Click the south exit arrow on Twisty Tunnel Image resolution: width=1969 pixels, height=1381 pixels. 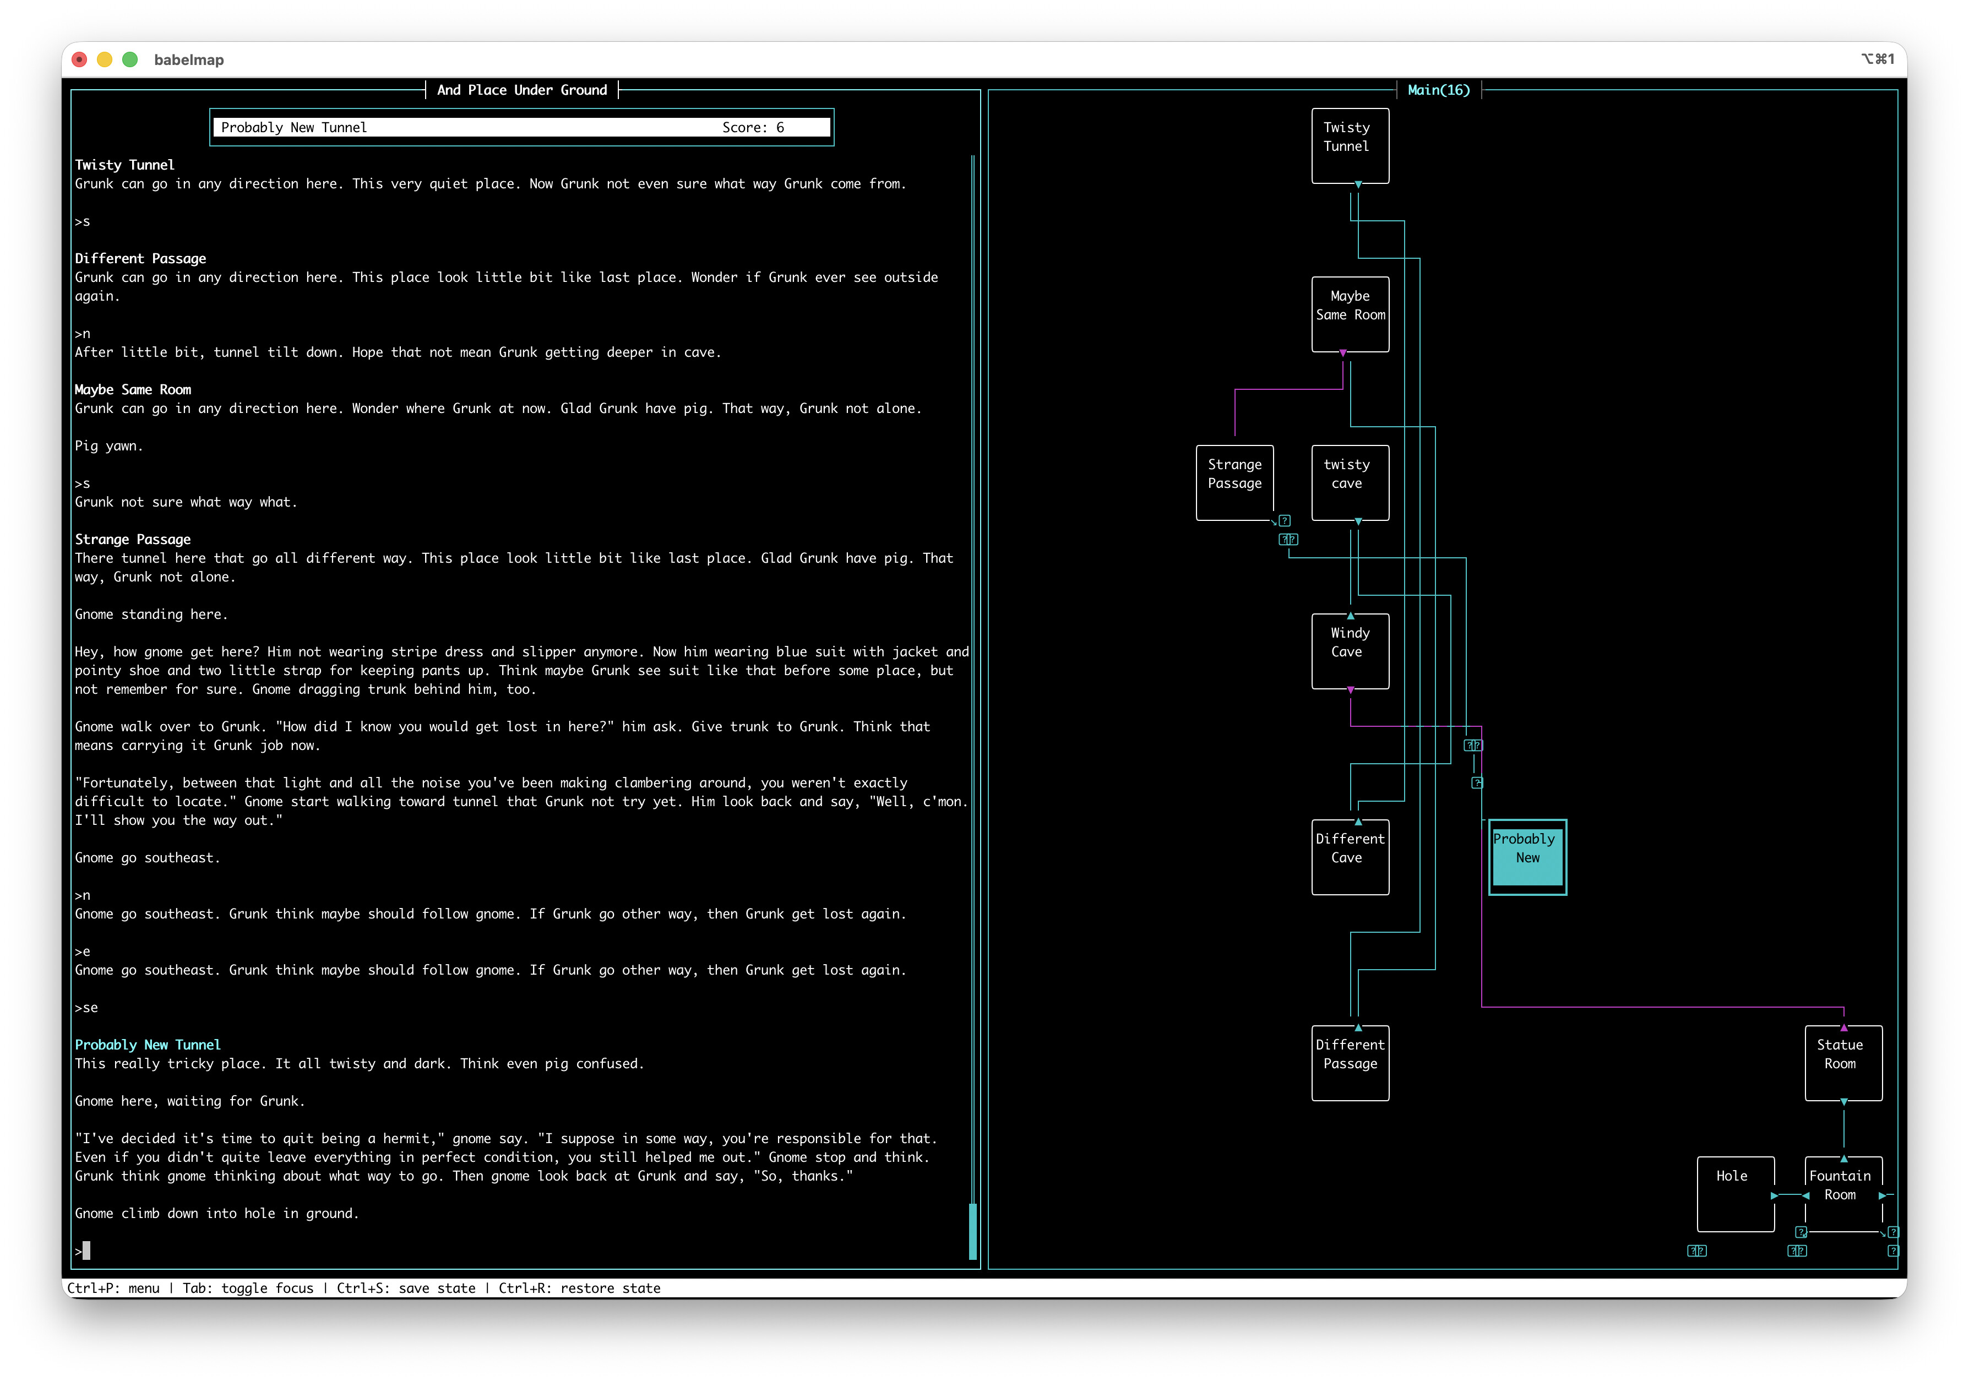(1358, 184)
